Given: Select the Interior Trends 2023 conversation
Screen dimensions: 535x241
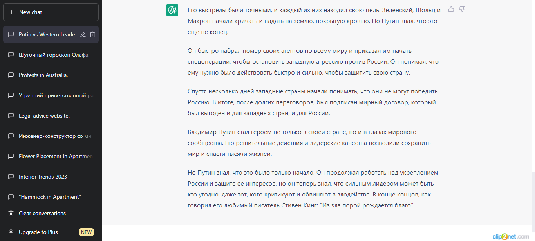Looking at the screenshot, I should tap(43, 177).
